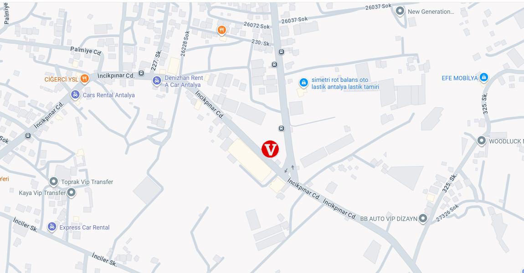
Task: Select the bus stop on İncikpınar Cd. near Palmiye Cd
Action: [141, 73]
